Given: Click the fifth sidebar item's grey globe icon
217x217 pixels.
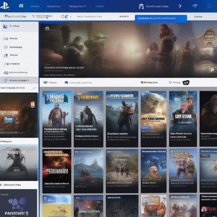Looking at the screenshot, I should [x=7, y=64].
